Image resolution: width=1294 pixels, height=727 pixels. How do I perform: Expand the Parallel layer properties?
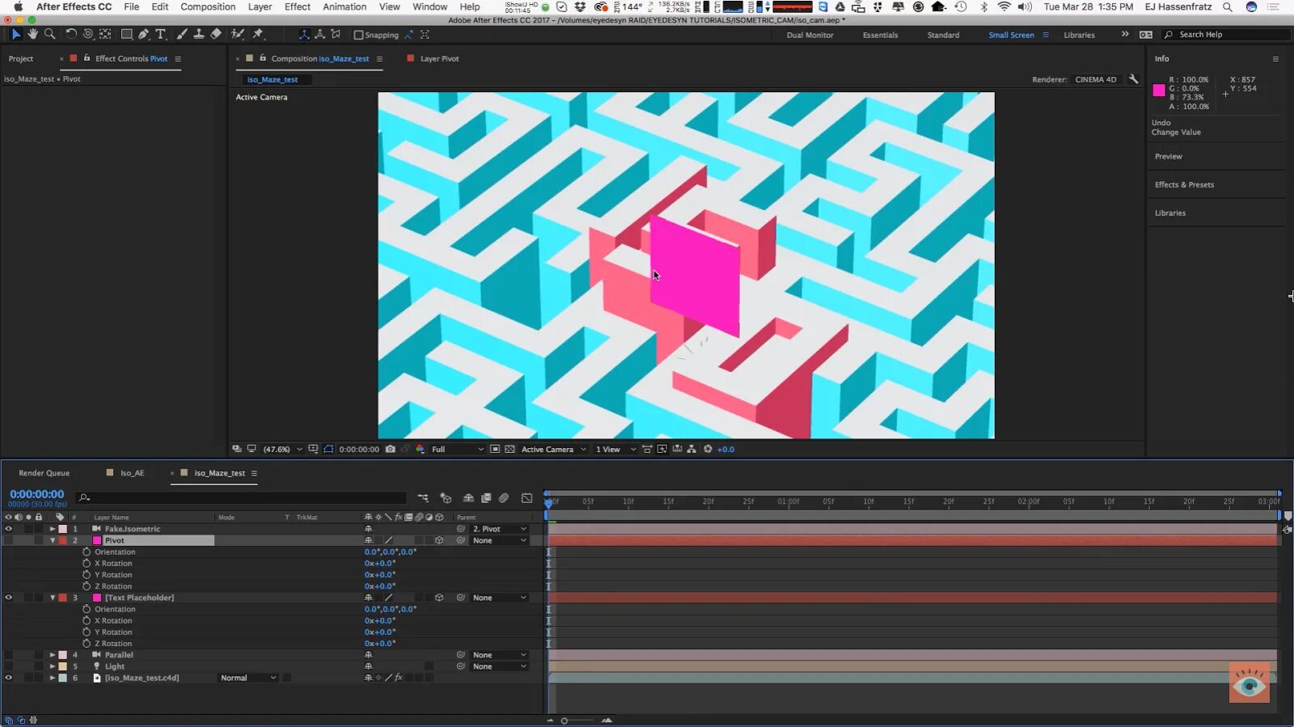pyautogui.click(x=53, y=655)
